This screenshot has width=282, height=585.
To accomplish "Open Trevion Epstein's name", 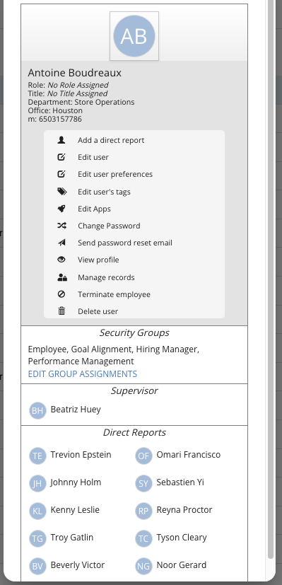I will [x=81, y=454].
